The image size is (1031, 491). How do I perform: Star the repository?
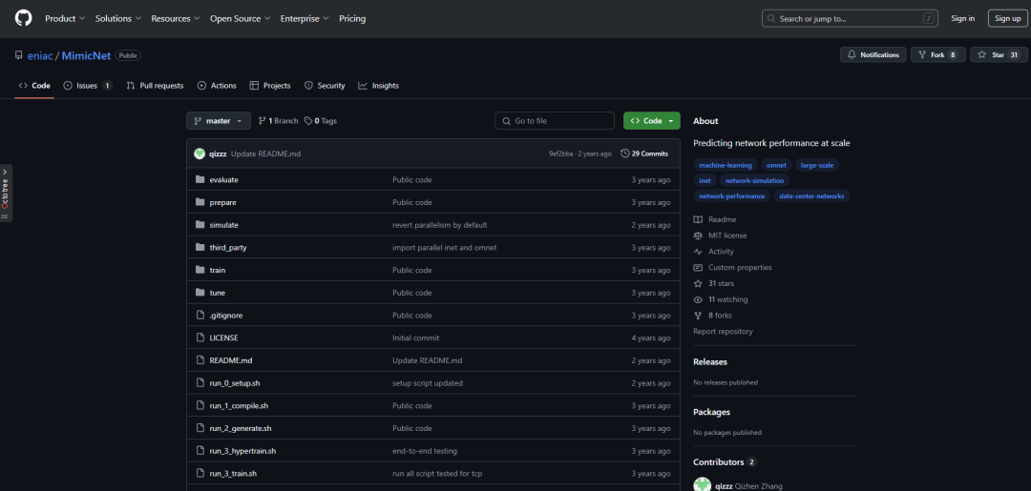(x=999, y=55)
